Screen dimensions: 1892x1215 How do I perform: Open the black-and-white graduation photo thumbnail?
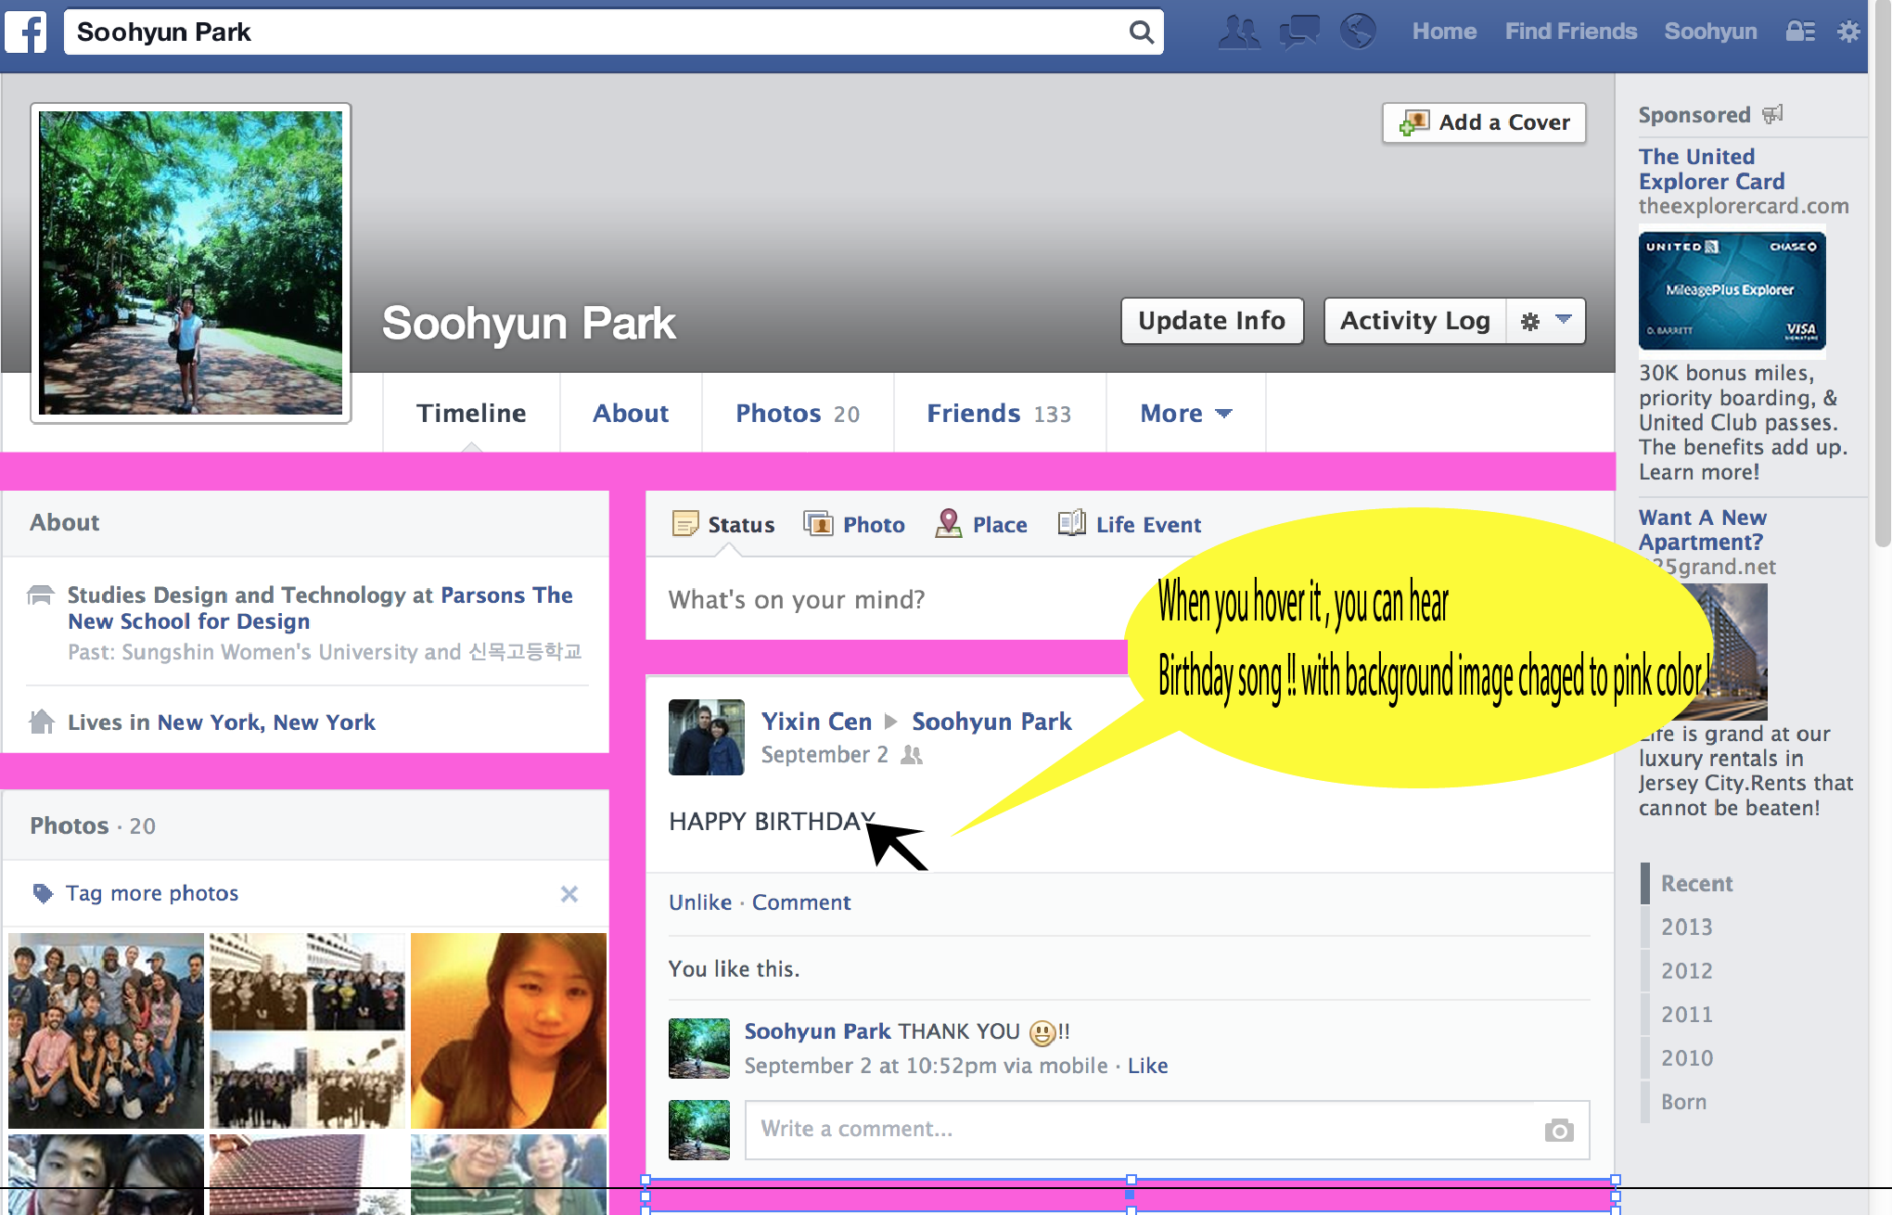307,1030
